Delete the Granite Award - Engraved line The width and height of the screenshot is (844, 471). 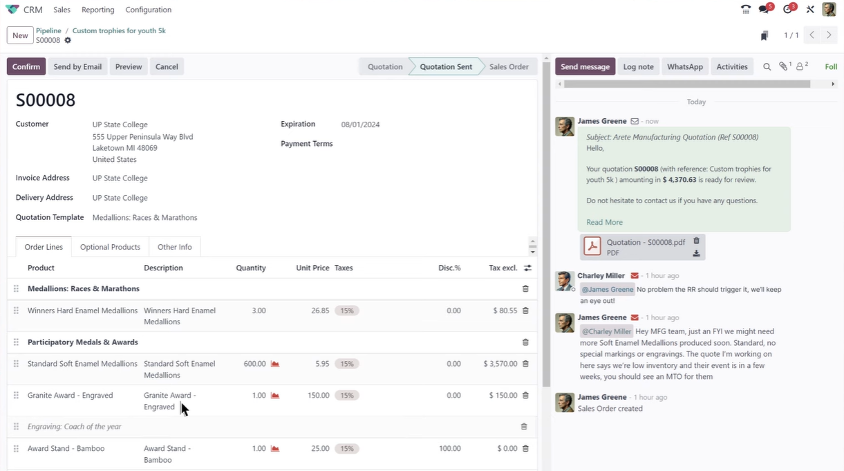525,396
